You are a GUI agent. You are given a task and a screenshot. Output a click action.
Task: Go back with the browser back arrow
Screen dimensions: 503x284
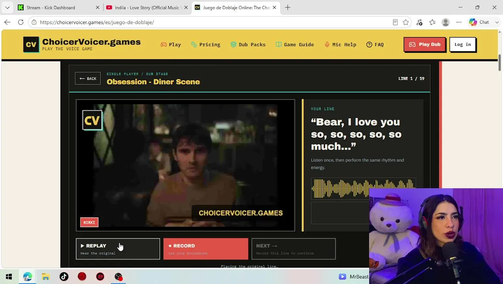click(x=8, y=22)
